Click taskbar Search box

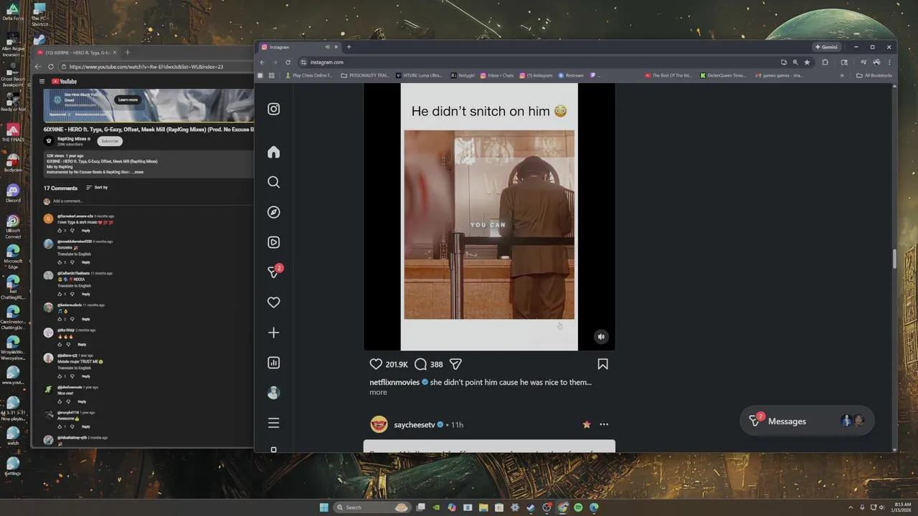[373, 507]
